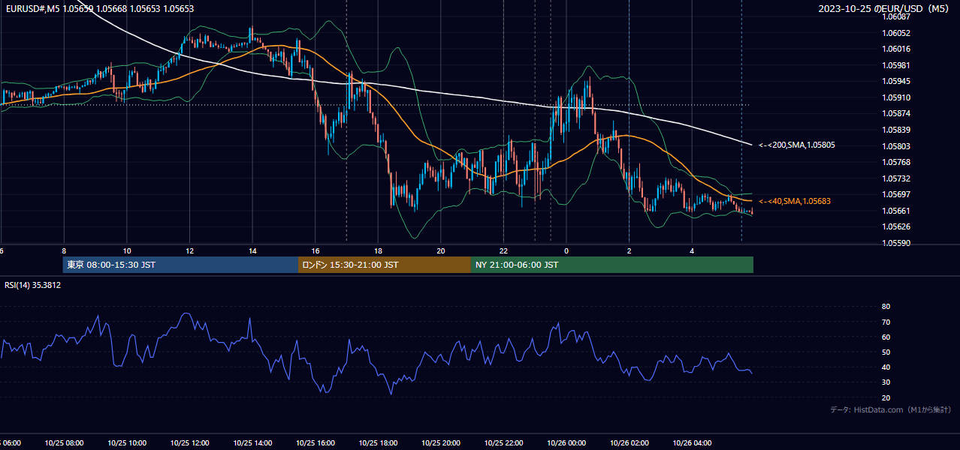Image resolution: width=960 pixels, height=450 pixels.
Task: Click price axis label 1.05626
Action: pos(898,227)
